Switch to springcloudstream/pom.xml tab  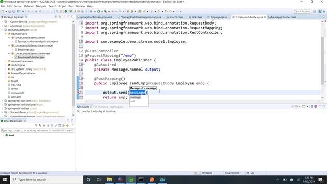tap(95, 17)
